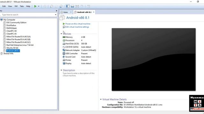Click the Edit settings wrench icon
This screenshot has height=114, width=204.
pos(64,27)
